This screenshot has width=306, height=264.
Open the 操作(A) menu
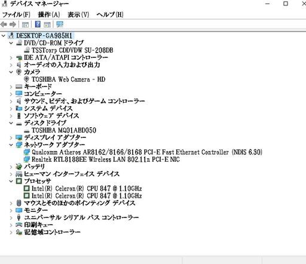click(x=49, y=14)
